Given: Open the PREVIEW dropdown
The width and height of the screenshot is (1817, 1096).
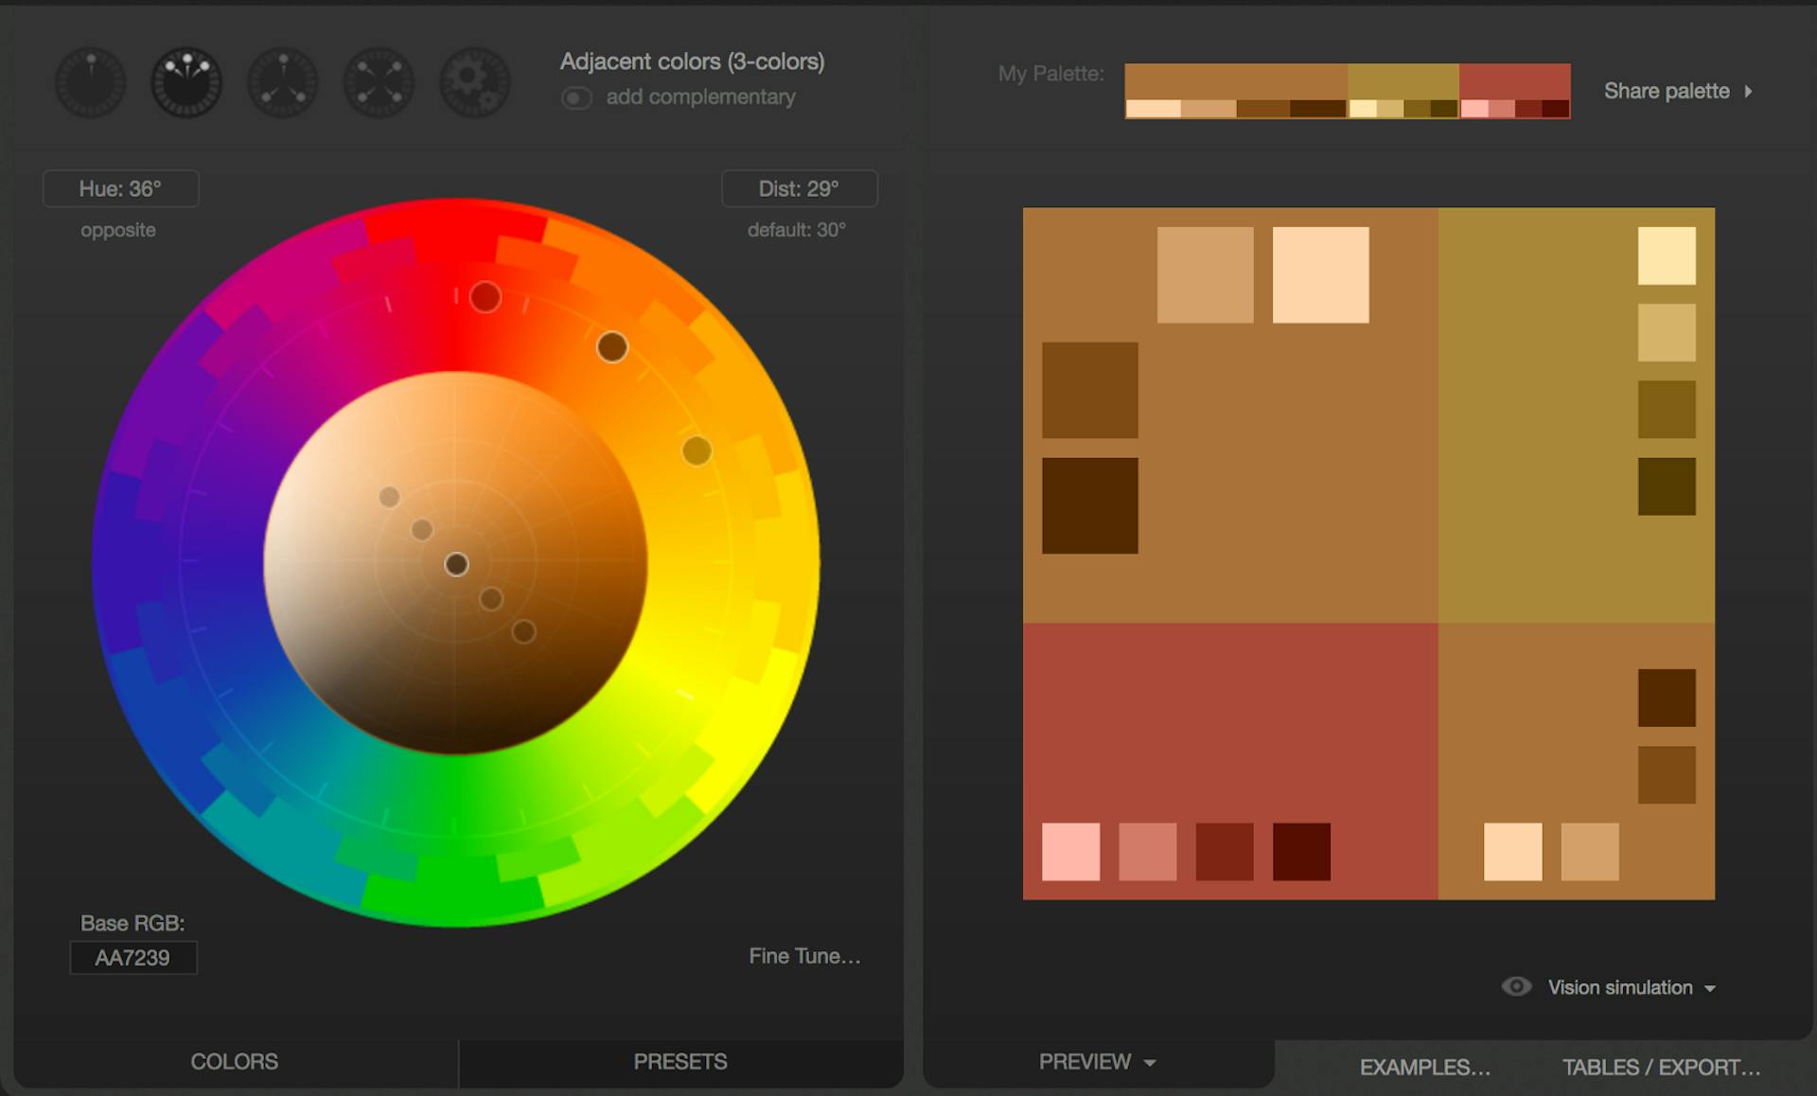Looking at the screenshot, I should [1098, 1062].
